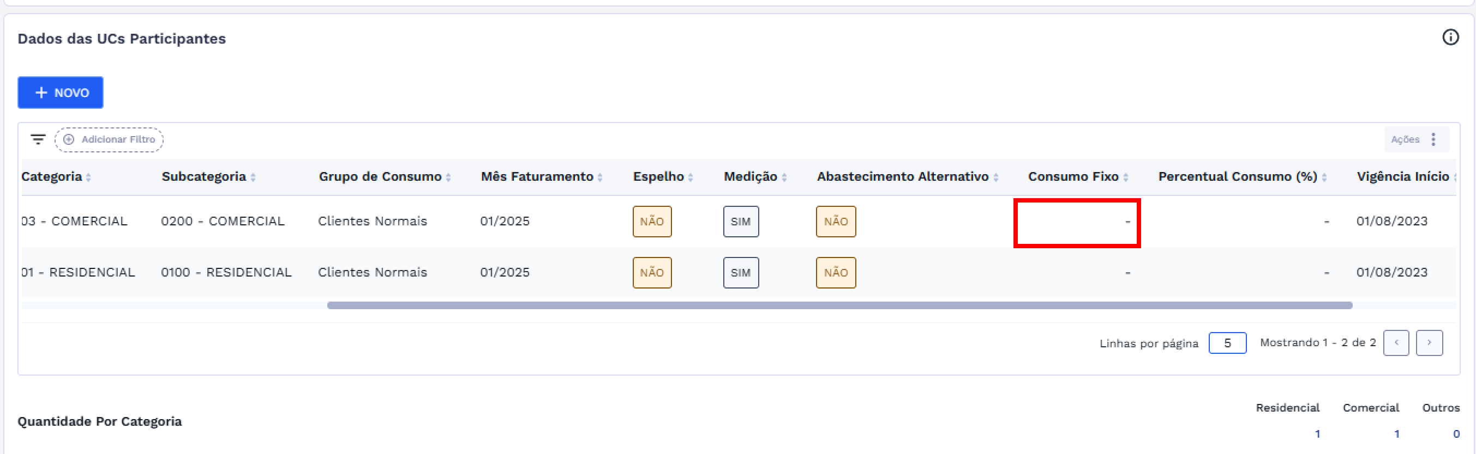The image size is (1476, 454).
Task: Open the Ações three-dot menu
Action: (x=1433, y=139)
